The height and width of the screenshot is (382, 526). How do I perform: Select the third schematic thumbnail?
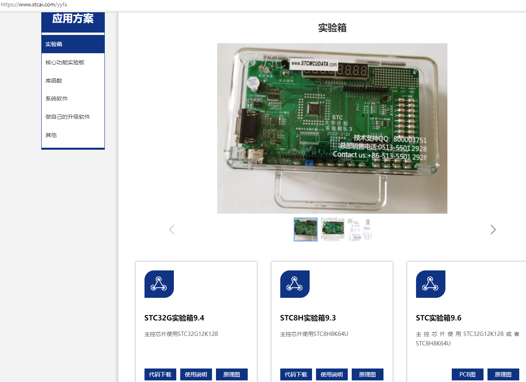(x=360, y=230)
